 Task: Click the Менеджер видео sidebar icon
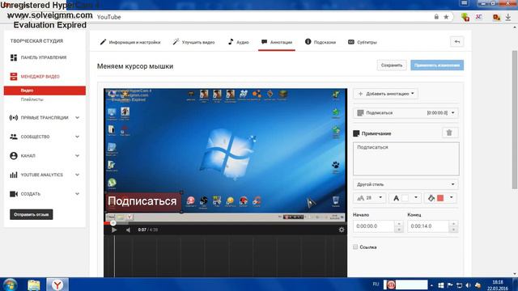tap(14, 77)
